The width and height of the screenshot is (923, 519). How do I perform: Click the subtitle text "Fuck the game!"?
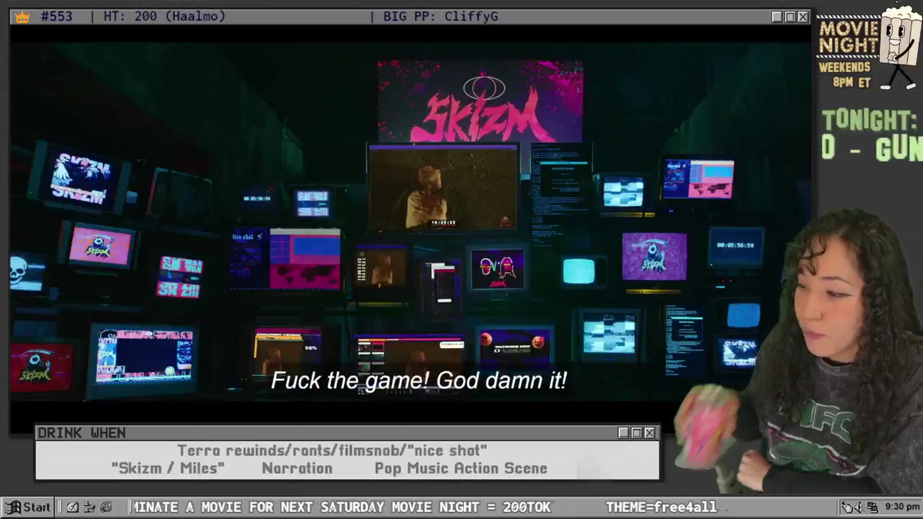pyautogui.click(x=350, y=381)
